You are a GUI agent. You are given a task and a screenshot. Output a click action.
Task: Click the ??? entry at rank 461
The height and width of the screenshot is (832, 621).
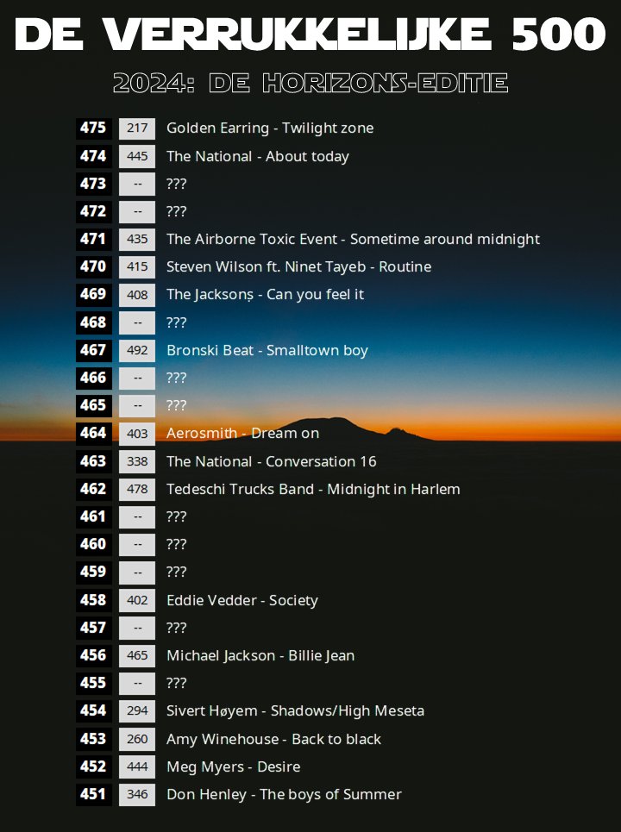click(x=176, y=516)
